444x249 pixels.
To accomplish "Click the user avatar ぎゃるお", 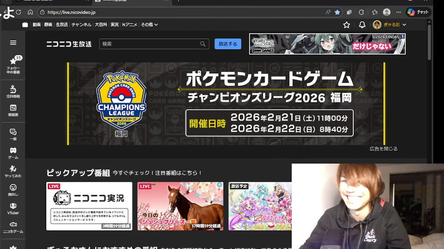I will pos(377,25).
